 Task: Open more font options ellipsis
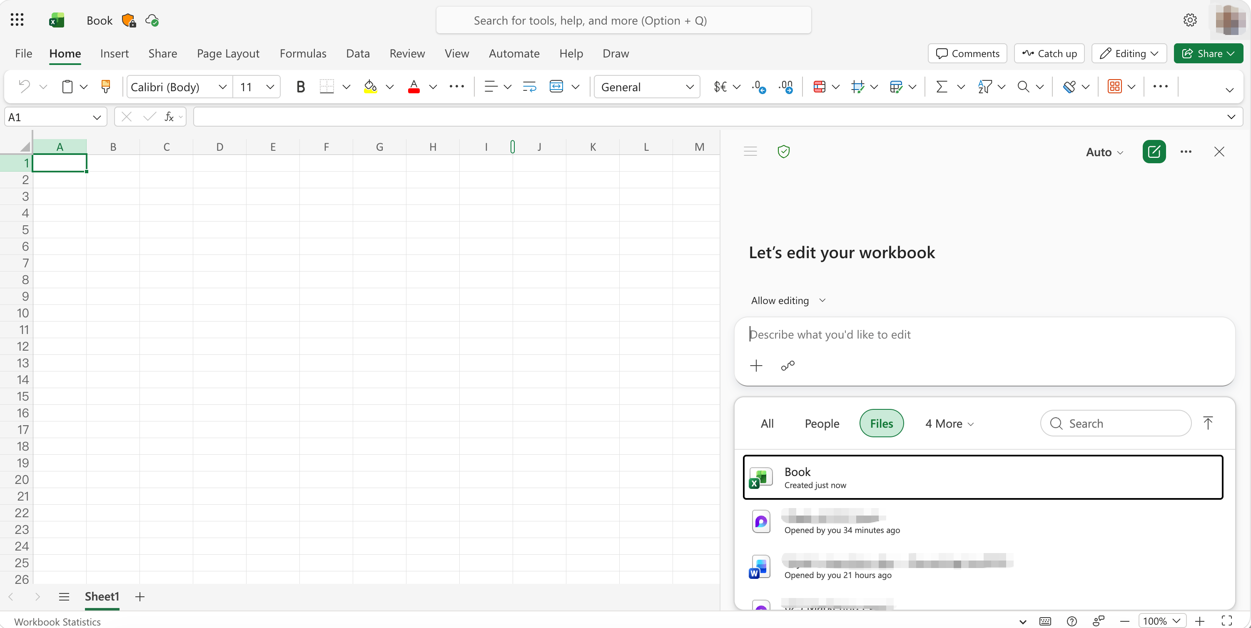(x=456, y=87)
